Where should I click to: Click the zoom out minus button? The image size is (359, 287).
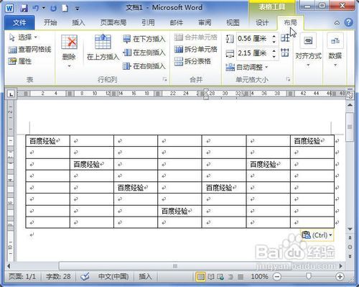(276, 277)
